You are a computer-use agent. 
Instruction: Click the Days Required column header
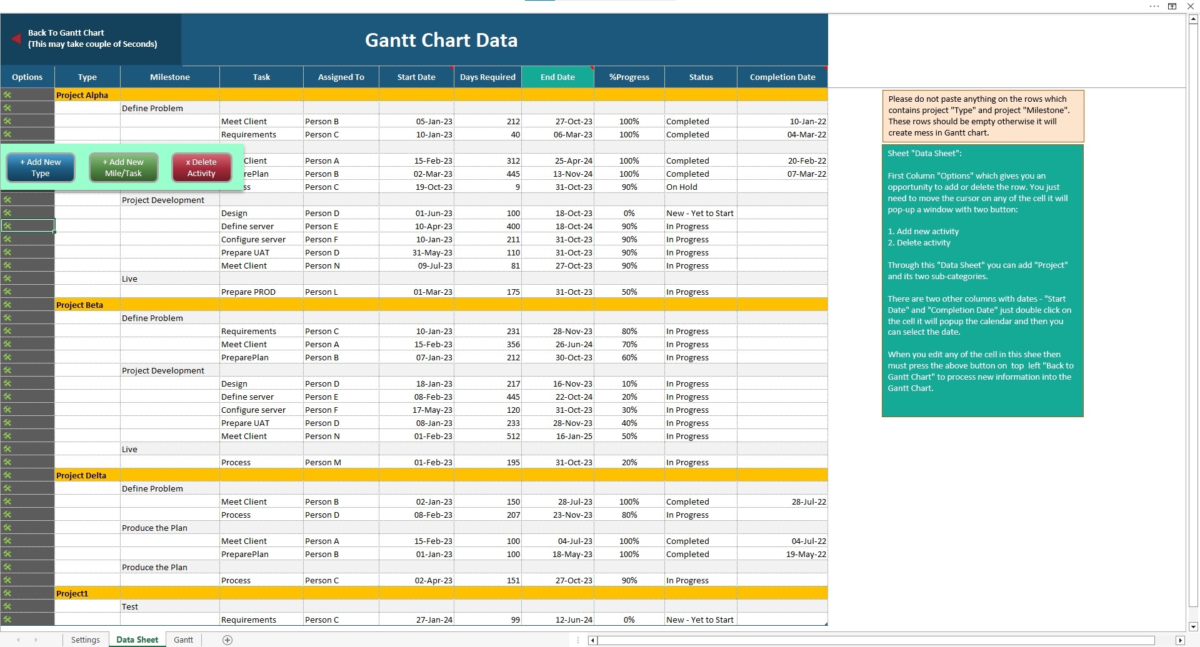pos(487,77)
